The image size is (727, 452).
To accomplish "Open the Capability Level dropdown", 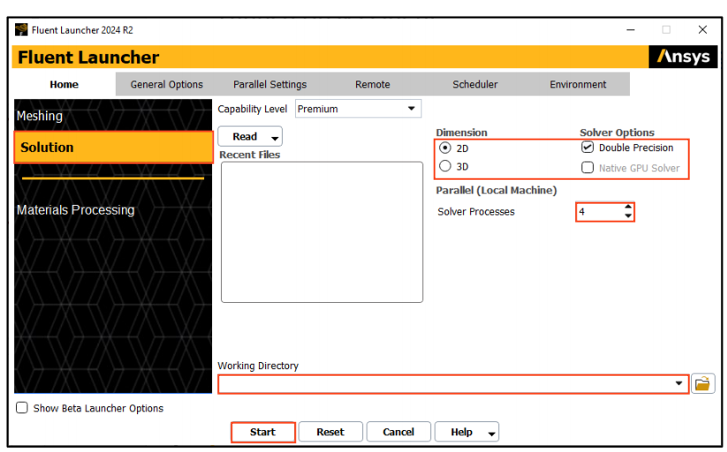I will tap(358, 109).
